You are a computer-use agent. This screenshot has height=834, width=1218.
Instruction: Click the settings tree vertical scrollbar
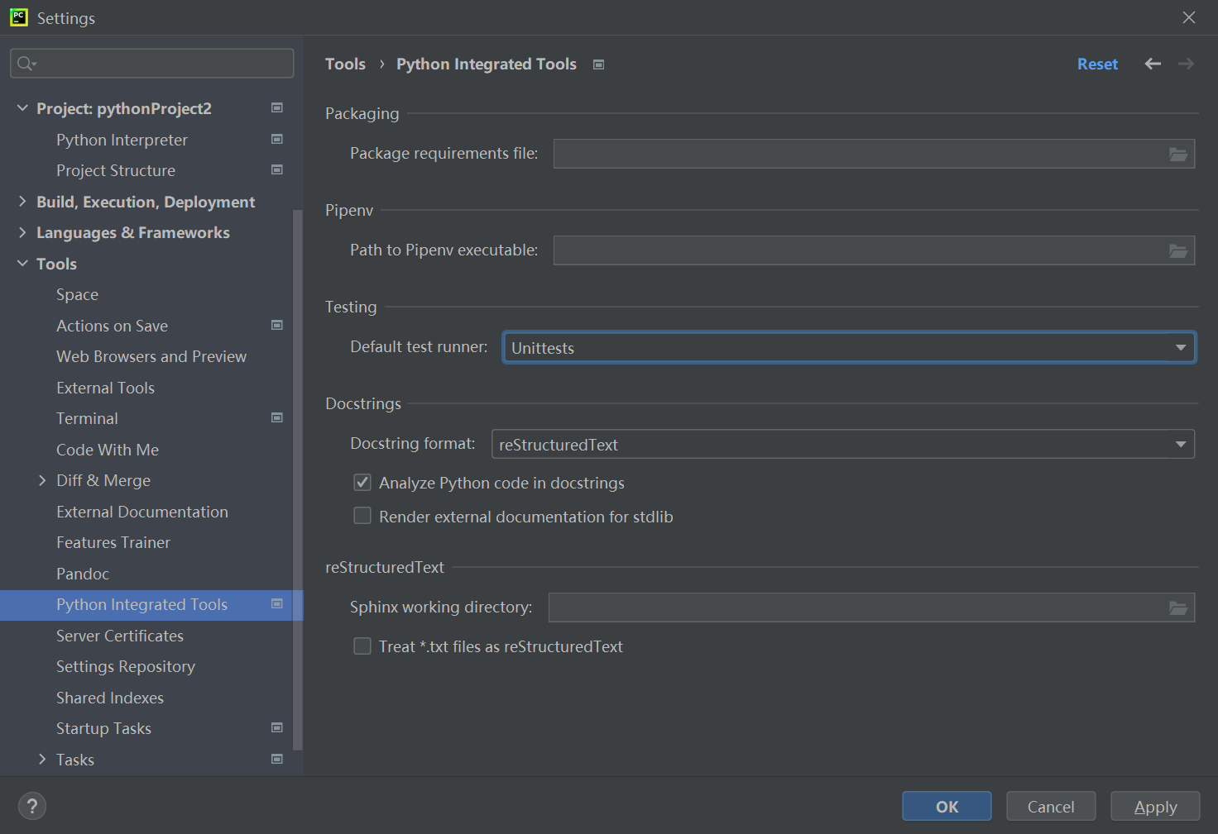[298, 479]
